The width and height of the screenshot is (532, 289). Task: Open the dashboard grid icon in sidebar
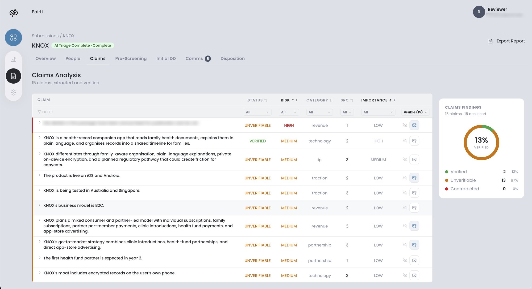13,37
